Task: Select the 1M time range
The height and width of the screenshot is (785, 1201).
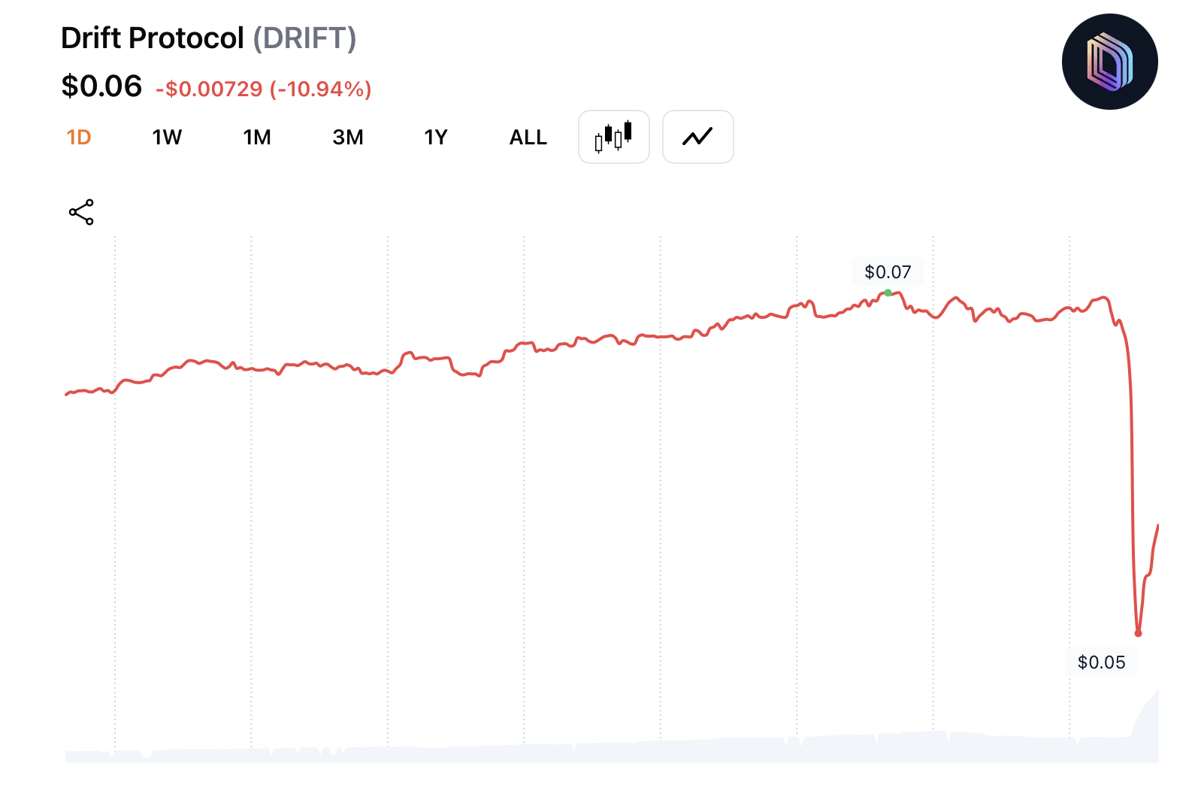Action: click(257, 138)
